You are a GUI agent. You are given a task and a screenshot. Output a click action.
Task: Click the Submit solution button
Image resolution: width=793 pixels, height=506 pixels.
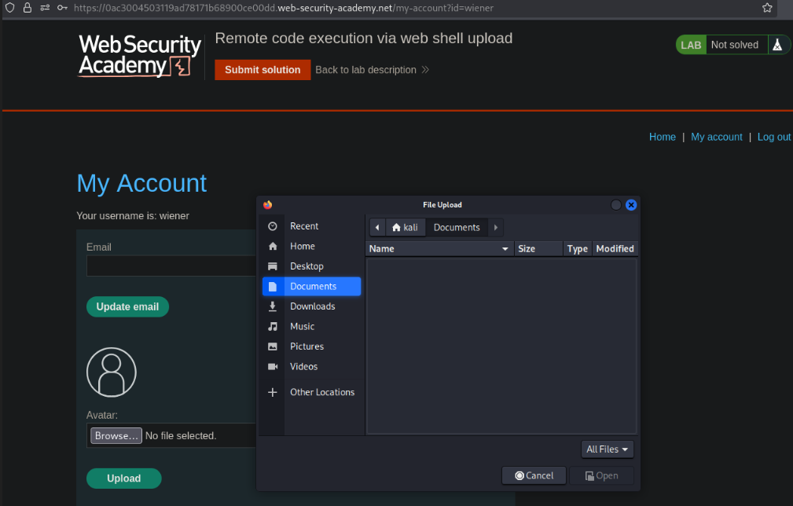[x=262, y=69]
